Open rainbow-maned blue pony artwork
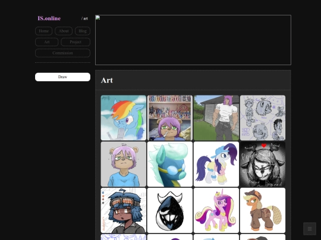The width and height of the screenshot is (321, 240). 124,118
